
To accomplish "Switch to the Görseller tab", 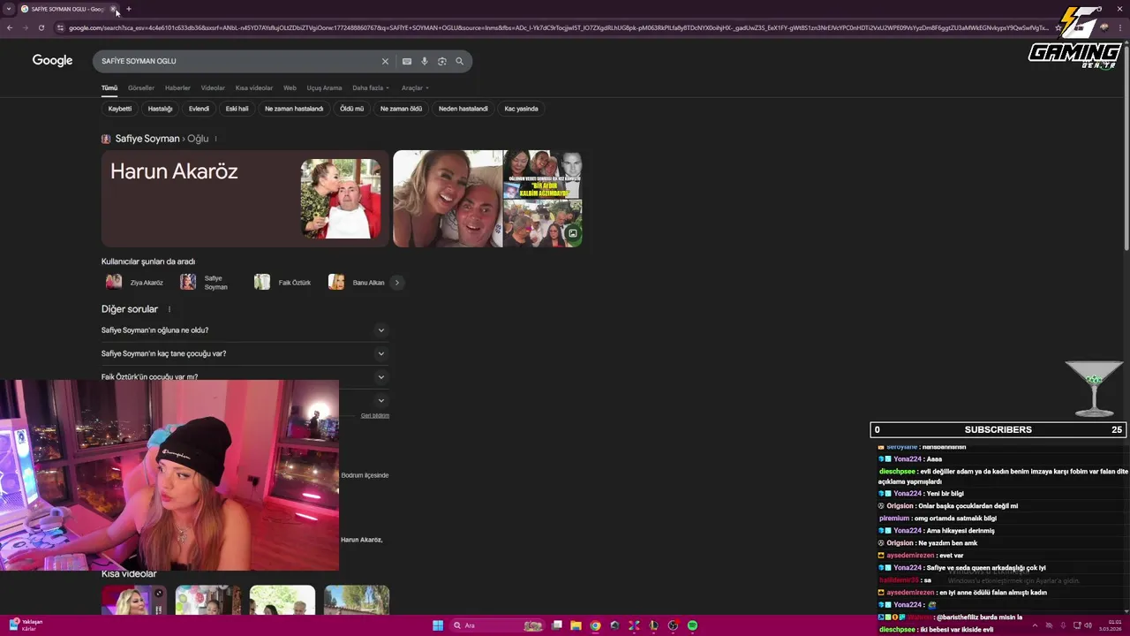I will pos(141,87).
